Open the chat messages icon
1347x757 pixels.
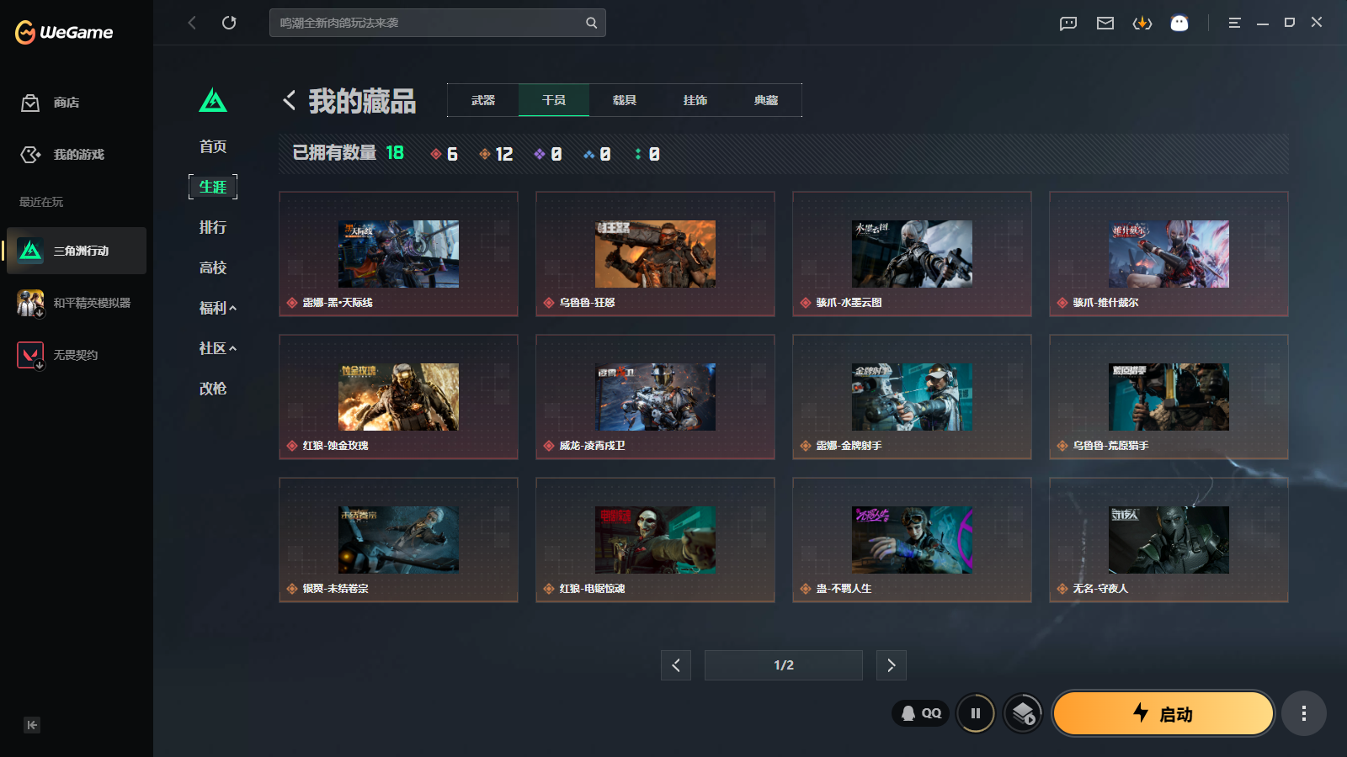point(1068,23)
